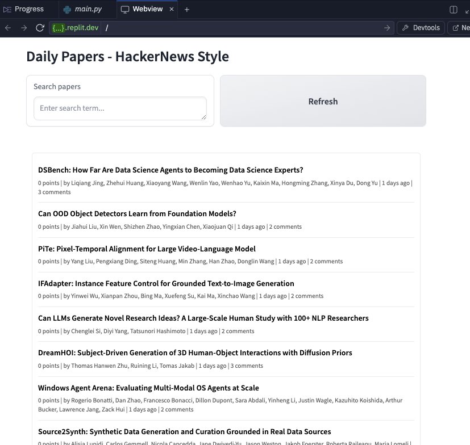Image resolution: width=470 pixels, height=445 pixels.
Task: Click the browser forward arrow icon
Action: 24,28
